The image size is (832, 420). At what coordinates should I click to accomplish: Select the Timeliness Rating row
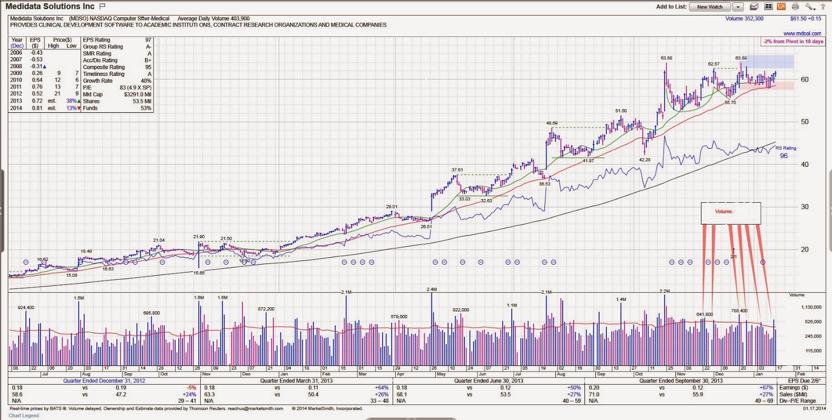pyautogui.click(x=117, y=73)
